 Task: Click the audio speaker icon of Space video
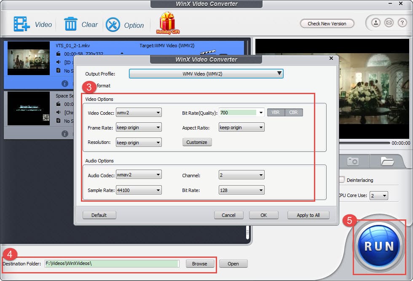(58, 112)
